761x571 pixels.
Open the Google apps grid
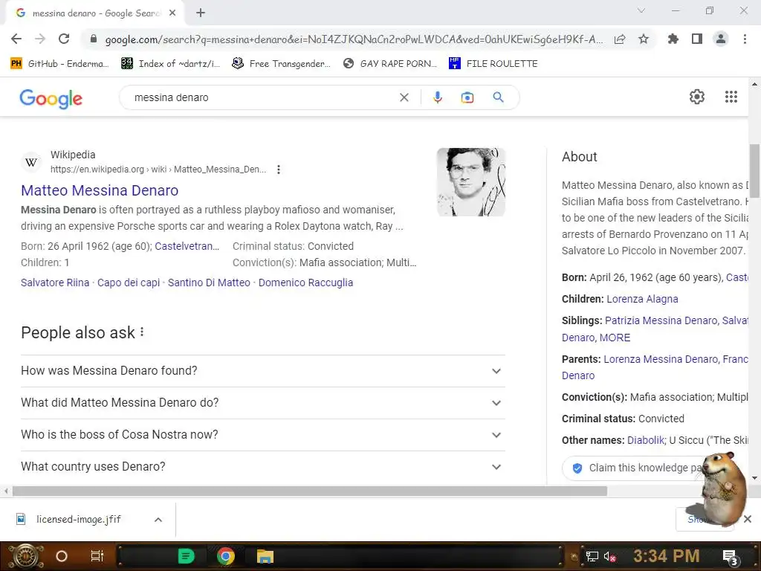tap(731, 97)
